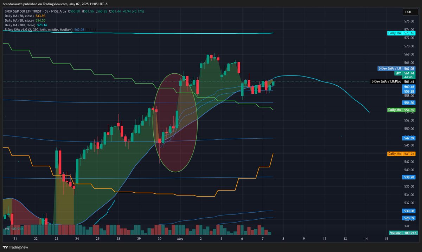
Task: Click the 21 date on time axis
Action: [x=15, y=239]
